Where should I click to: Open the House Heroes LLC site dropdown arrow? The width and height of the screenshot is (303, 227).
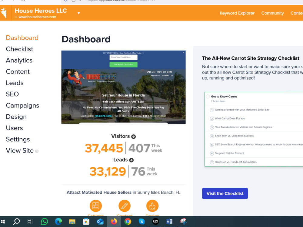79,13
